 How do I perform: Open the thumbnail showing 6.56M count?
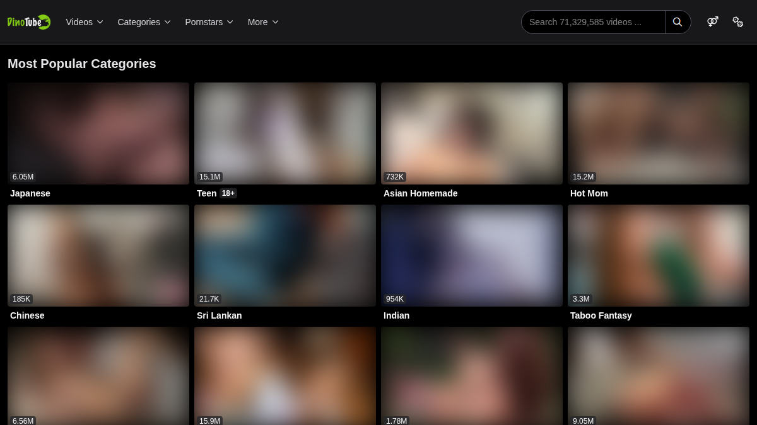[98, 376]
